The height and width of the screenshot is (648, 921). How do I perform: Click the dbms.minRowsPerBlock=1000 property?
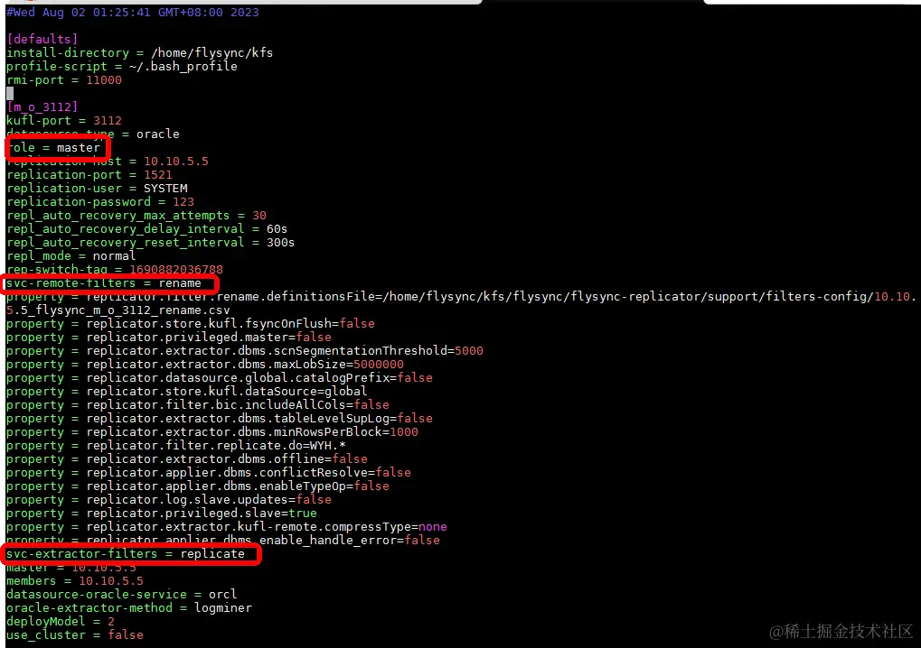[212, 431]
